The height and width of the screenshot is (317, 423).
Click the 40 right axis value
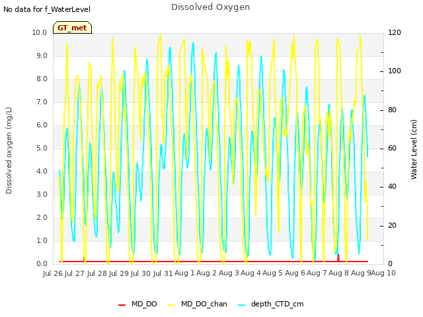[x=392, y=187]
